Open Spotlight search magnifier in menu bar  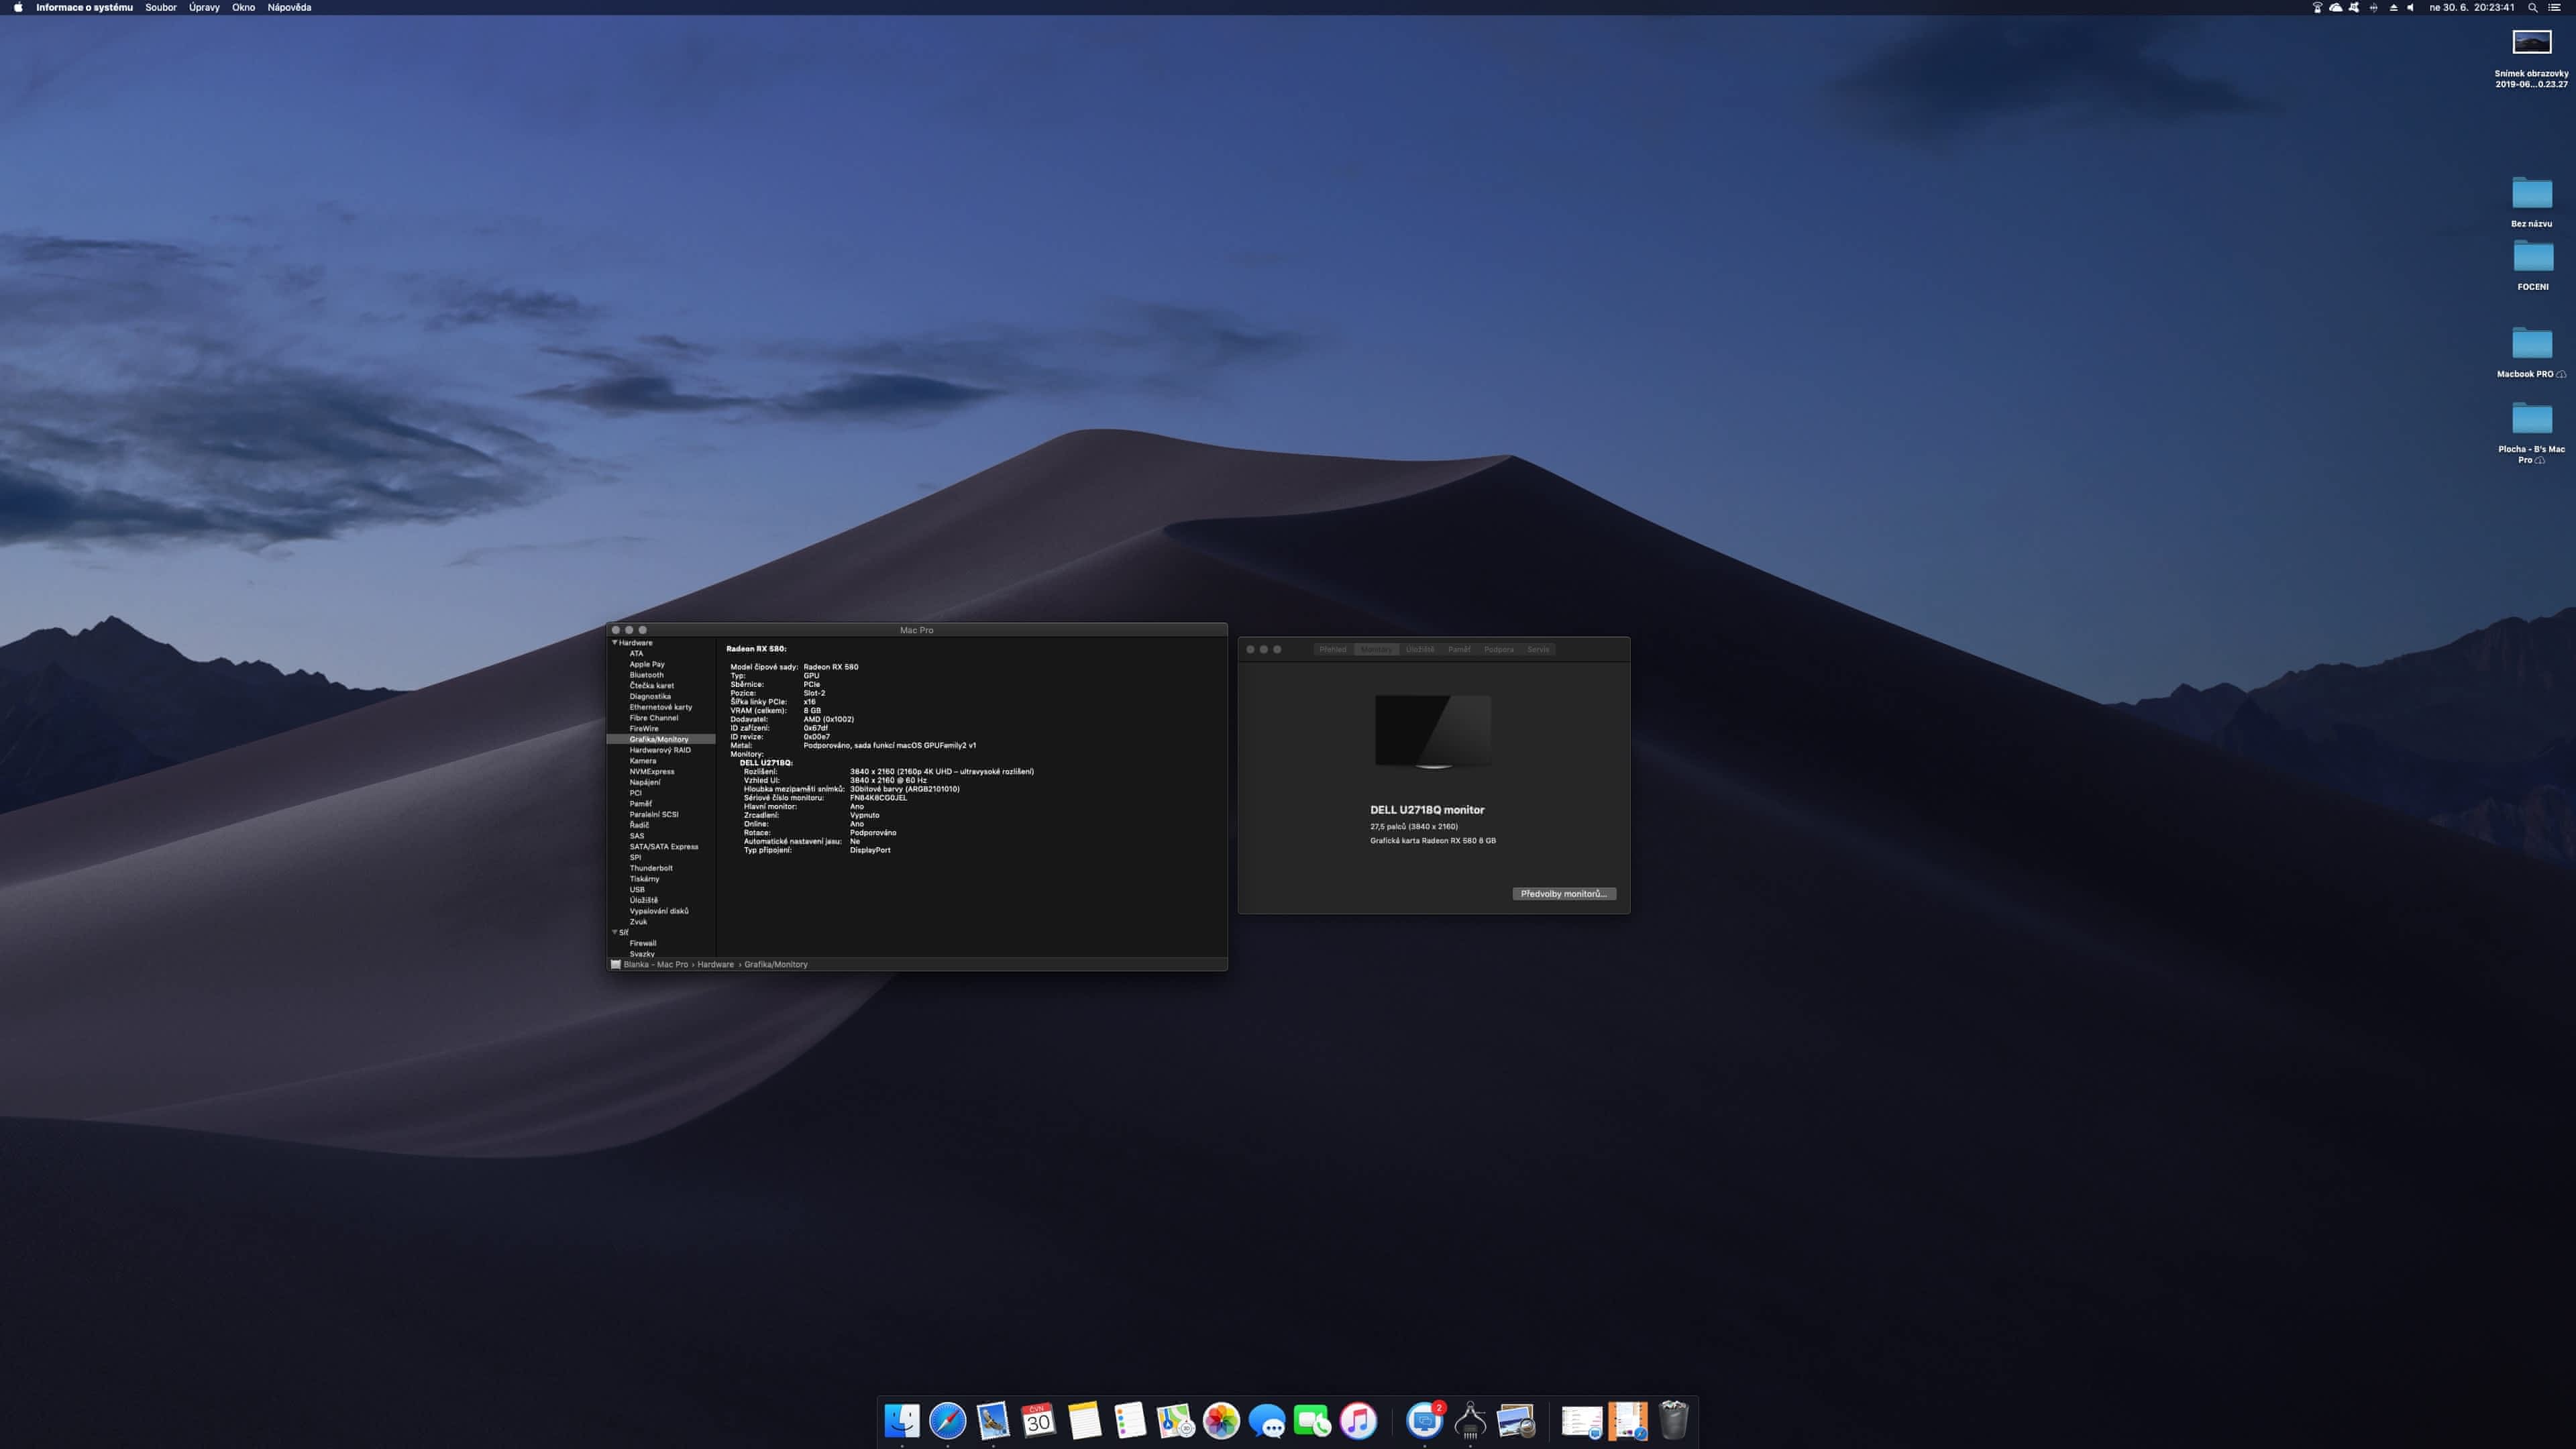[2532, 7]
